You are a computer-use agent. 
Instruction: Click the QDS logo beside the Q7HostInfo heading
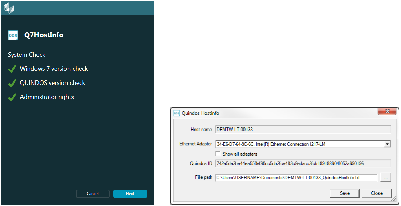[x=13, y=35]
